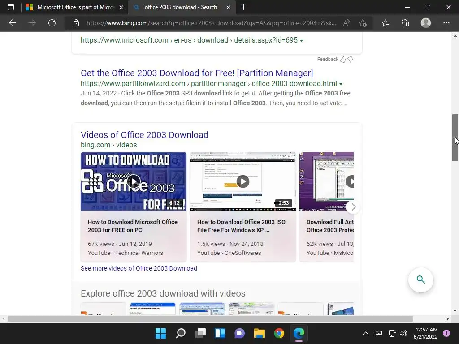Viewport: 459px width, 344px height.
Task: Open touch keyboard tray icon
Action: [x=378, y=333]
